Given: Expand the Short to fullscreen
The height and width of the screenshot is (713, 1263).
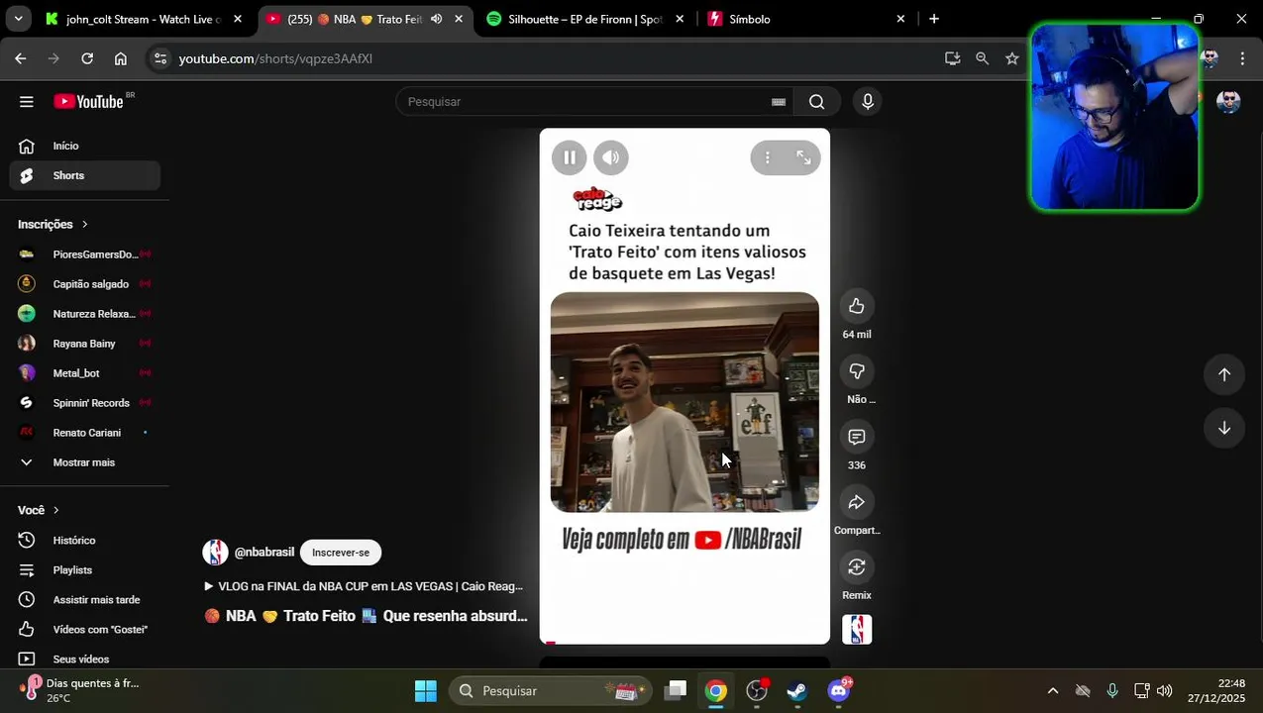Looking at the screenshot, I should 803,157.
